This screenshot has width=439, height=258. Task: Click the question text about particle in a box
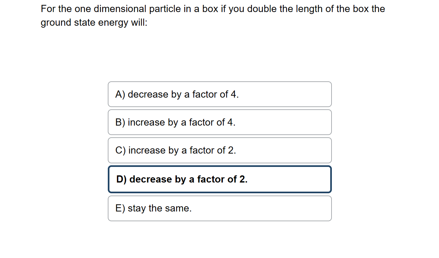point(212,16)
